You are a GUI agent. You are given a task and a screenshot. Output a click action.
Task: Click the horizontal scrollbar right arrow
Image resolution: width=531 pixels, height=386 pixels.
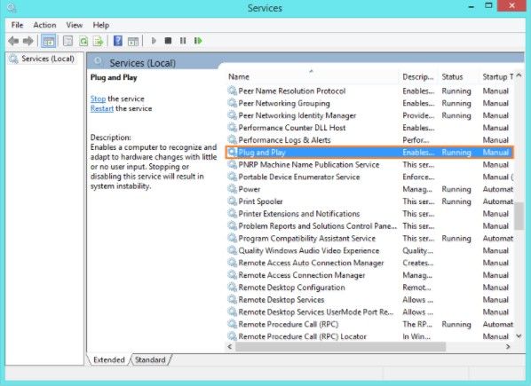point(508,346)
